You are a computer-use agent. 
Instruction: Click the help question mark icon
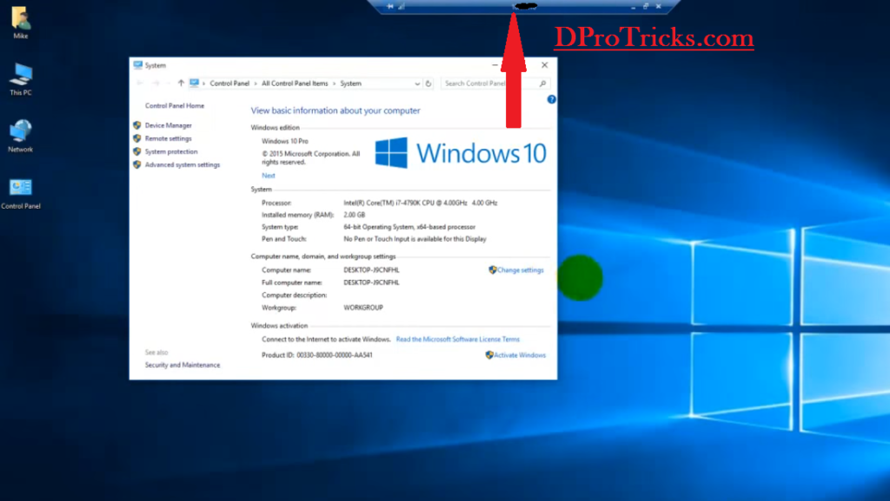coord(551,99)
